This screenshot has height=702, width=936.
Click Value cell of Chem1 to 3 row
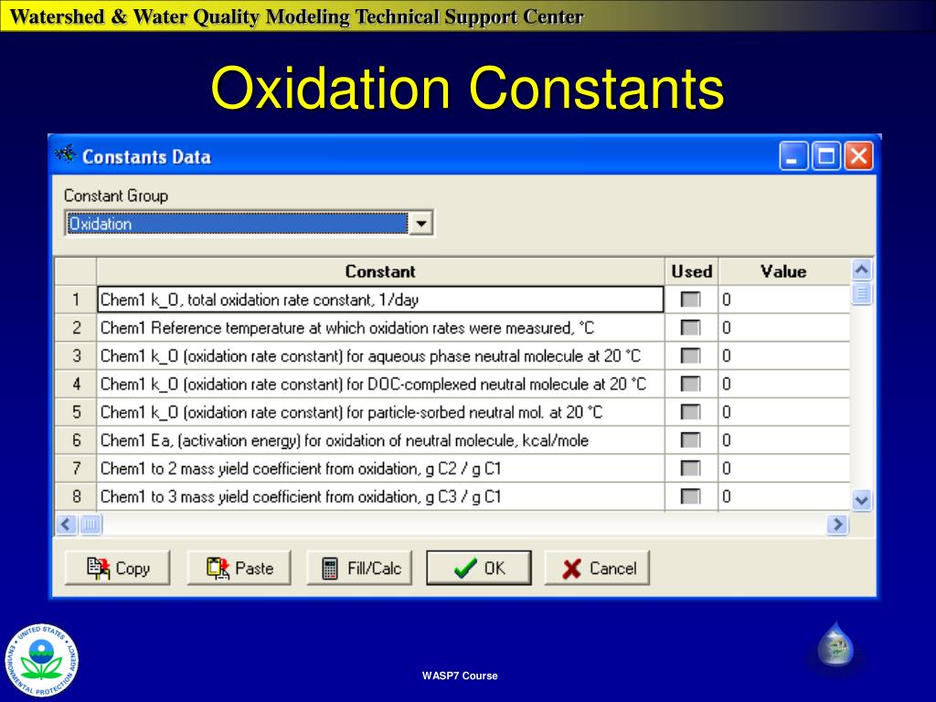pos(783,496)
